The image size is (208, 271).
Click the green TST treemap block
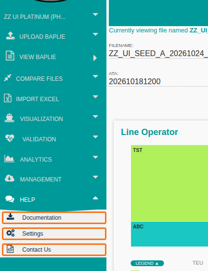[x=169, y=183]
